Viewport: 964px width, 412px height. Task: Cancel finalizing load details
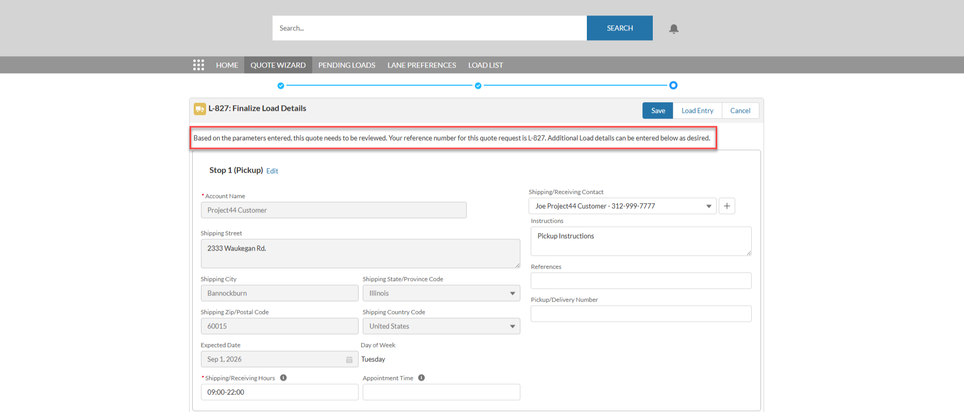click(740, 110)
